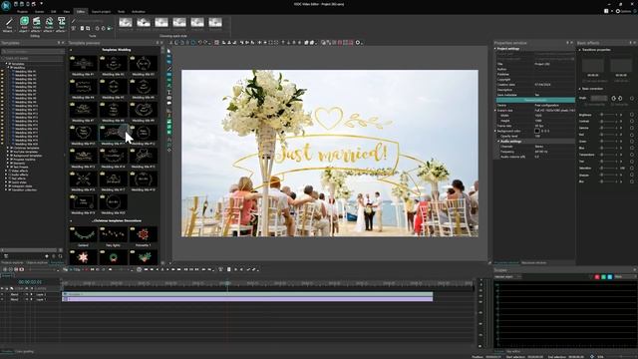This screenshot has width=638, height=359.
Task: Select Wedding title #5 thumbnail
Action: click(x=113, y=87)
